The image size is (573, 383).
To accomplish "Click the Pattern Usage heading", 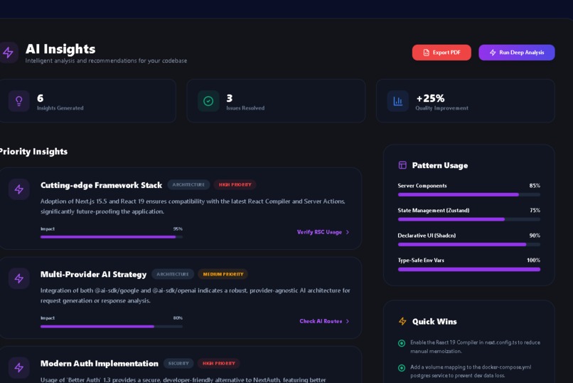I will 440,165.
